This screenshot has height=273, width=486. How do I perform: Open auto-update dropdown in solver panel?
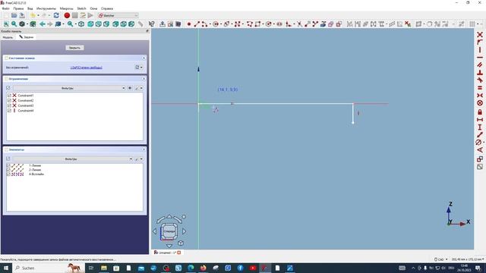point(141,67)
